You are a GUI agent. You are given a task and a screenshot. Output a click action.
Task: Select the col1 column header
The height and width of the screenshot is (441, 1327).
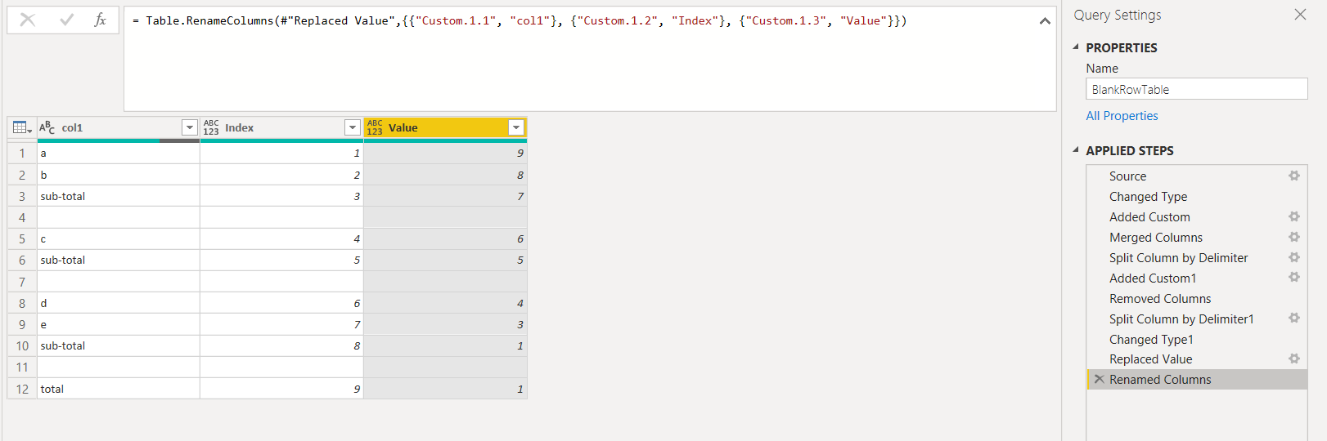point(119,127)
